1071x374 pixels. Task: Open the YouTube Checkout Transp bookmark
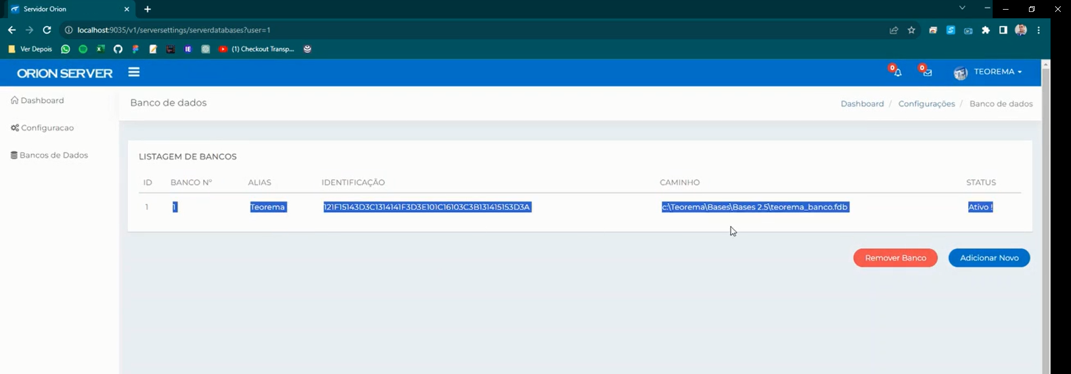click(x=256, y=49)
